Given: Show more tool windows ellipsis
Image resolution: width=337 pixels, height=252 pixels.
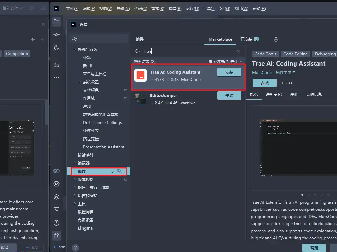Looking at the screenshot, I should tap(56, 77).
